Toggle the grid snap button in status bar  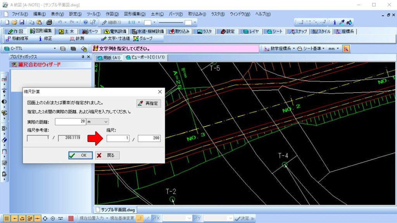pyautogui.click(x=7, y=218)
